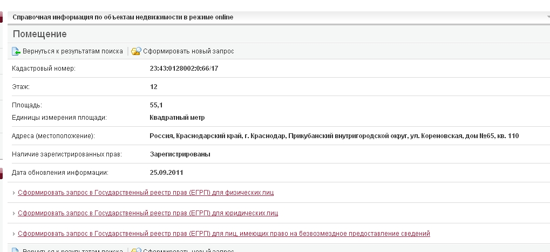Click the back arrow icon in bottom toolbar
Image resolution: width=550 pixels, height=252 pixels.
16,249
